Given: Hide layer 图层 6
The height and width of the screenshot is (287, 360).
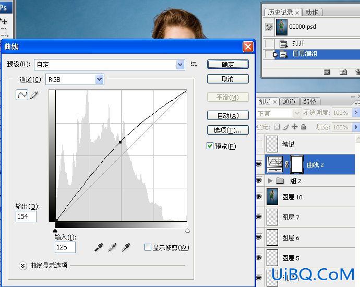Looking at the screenshot, I should tap(259, 237).
